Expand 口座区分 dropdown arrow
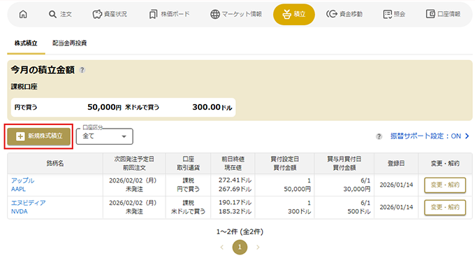Screen dimensions: 475x258 124,136
